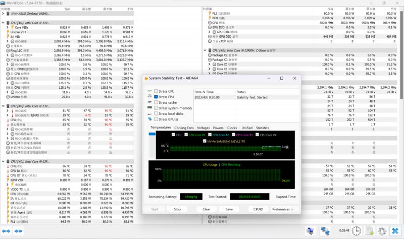Click the lightning icon beside IGPU VID

point(8,180)
